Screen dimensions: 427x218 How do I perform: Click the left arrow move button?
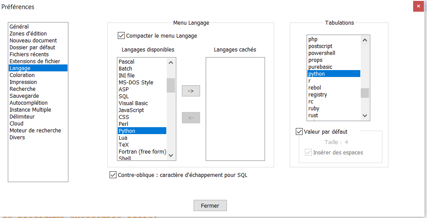[x=191, y=118]
